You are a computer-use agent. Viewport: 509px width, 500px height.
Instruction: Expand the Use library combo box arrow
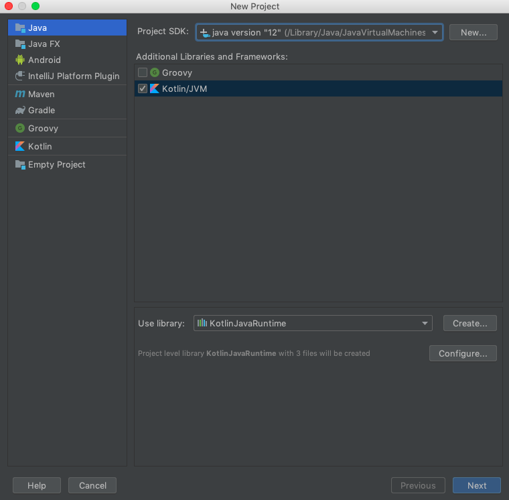[x=425, y=323]
